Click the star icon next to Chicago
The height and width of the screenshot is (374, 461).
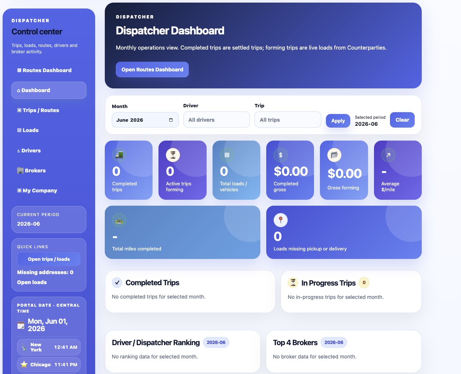point(24,364)
